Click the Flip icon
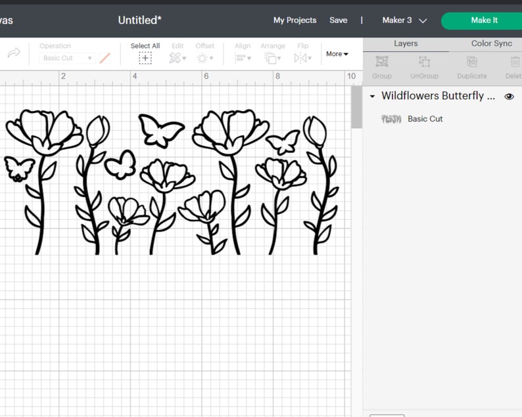This screenshot has width=522, height=417. pyautogui.click(x=300, y=58)
